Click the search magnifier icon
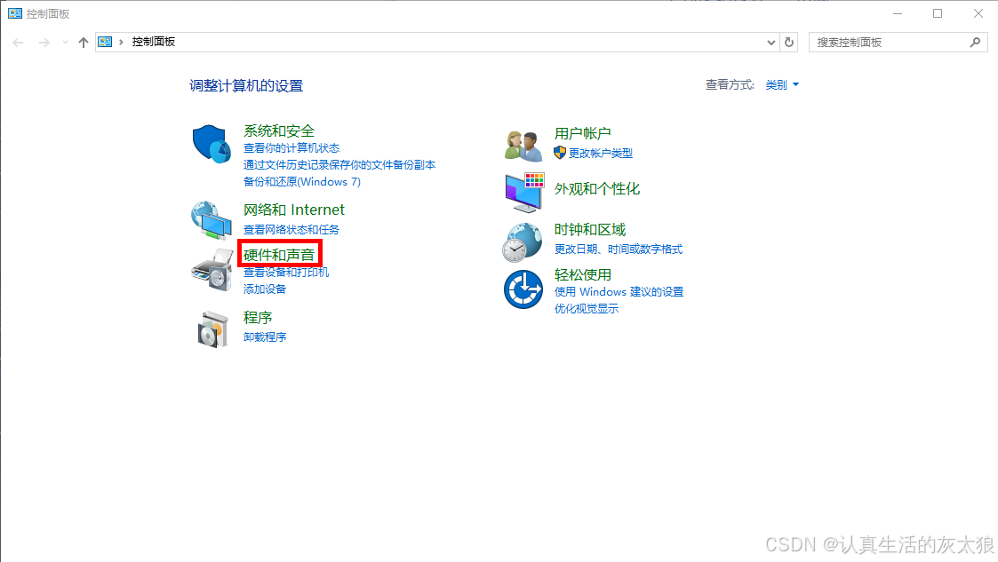This screenshot has width=998, height=562. click(x=975, y=42)
